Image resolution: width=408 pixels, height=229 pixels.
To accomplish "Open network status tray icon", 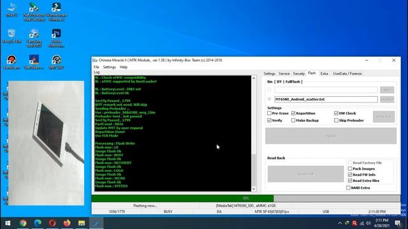I will [x=361, y=223].
